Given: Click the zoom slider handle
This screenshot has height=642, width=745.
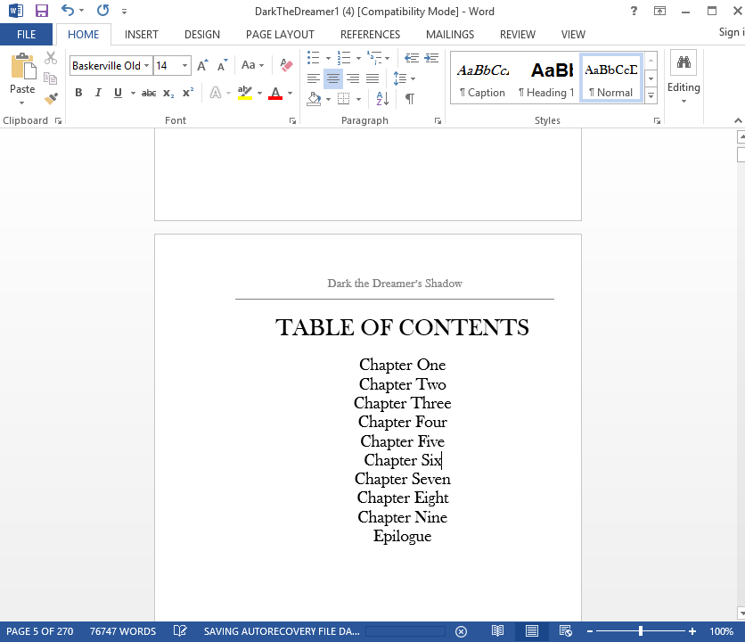Looking at the screenshot, I should 640,631.
